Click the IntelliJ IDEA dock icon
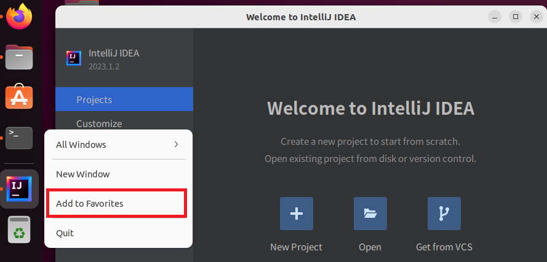547x262 pixels. [19, 189]
